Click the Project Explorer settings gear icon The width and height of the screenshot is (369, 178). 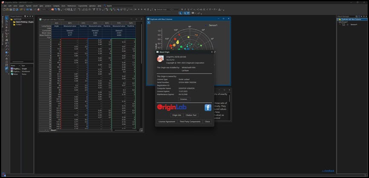tap(25, 17)
